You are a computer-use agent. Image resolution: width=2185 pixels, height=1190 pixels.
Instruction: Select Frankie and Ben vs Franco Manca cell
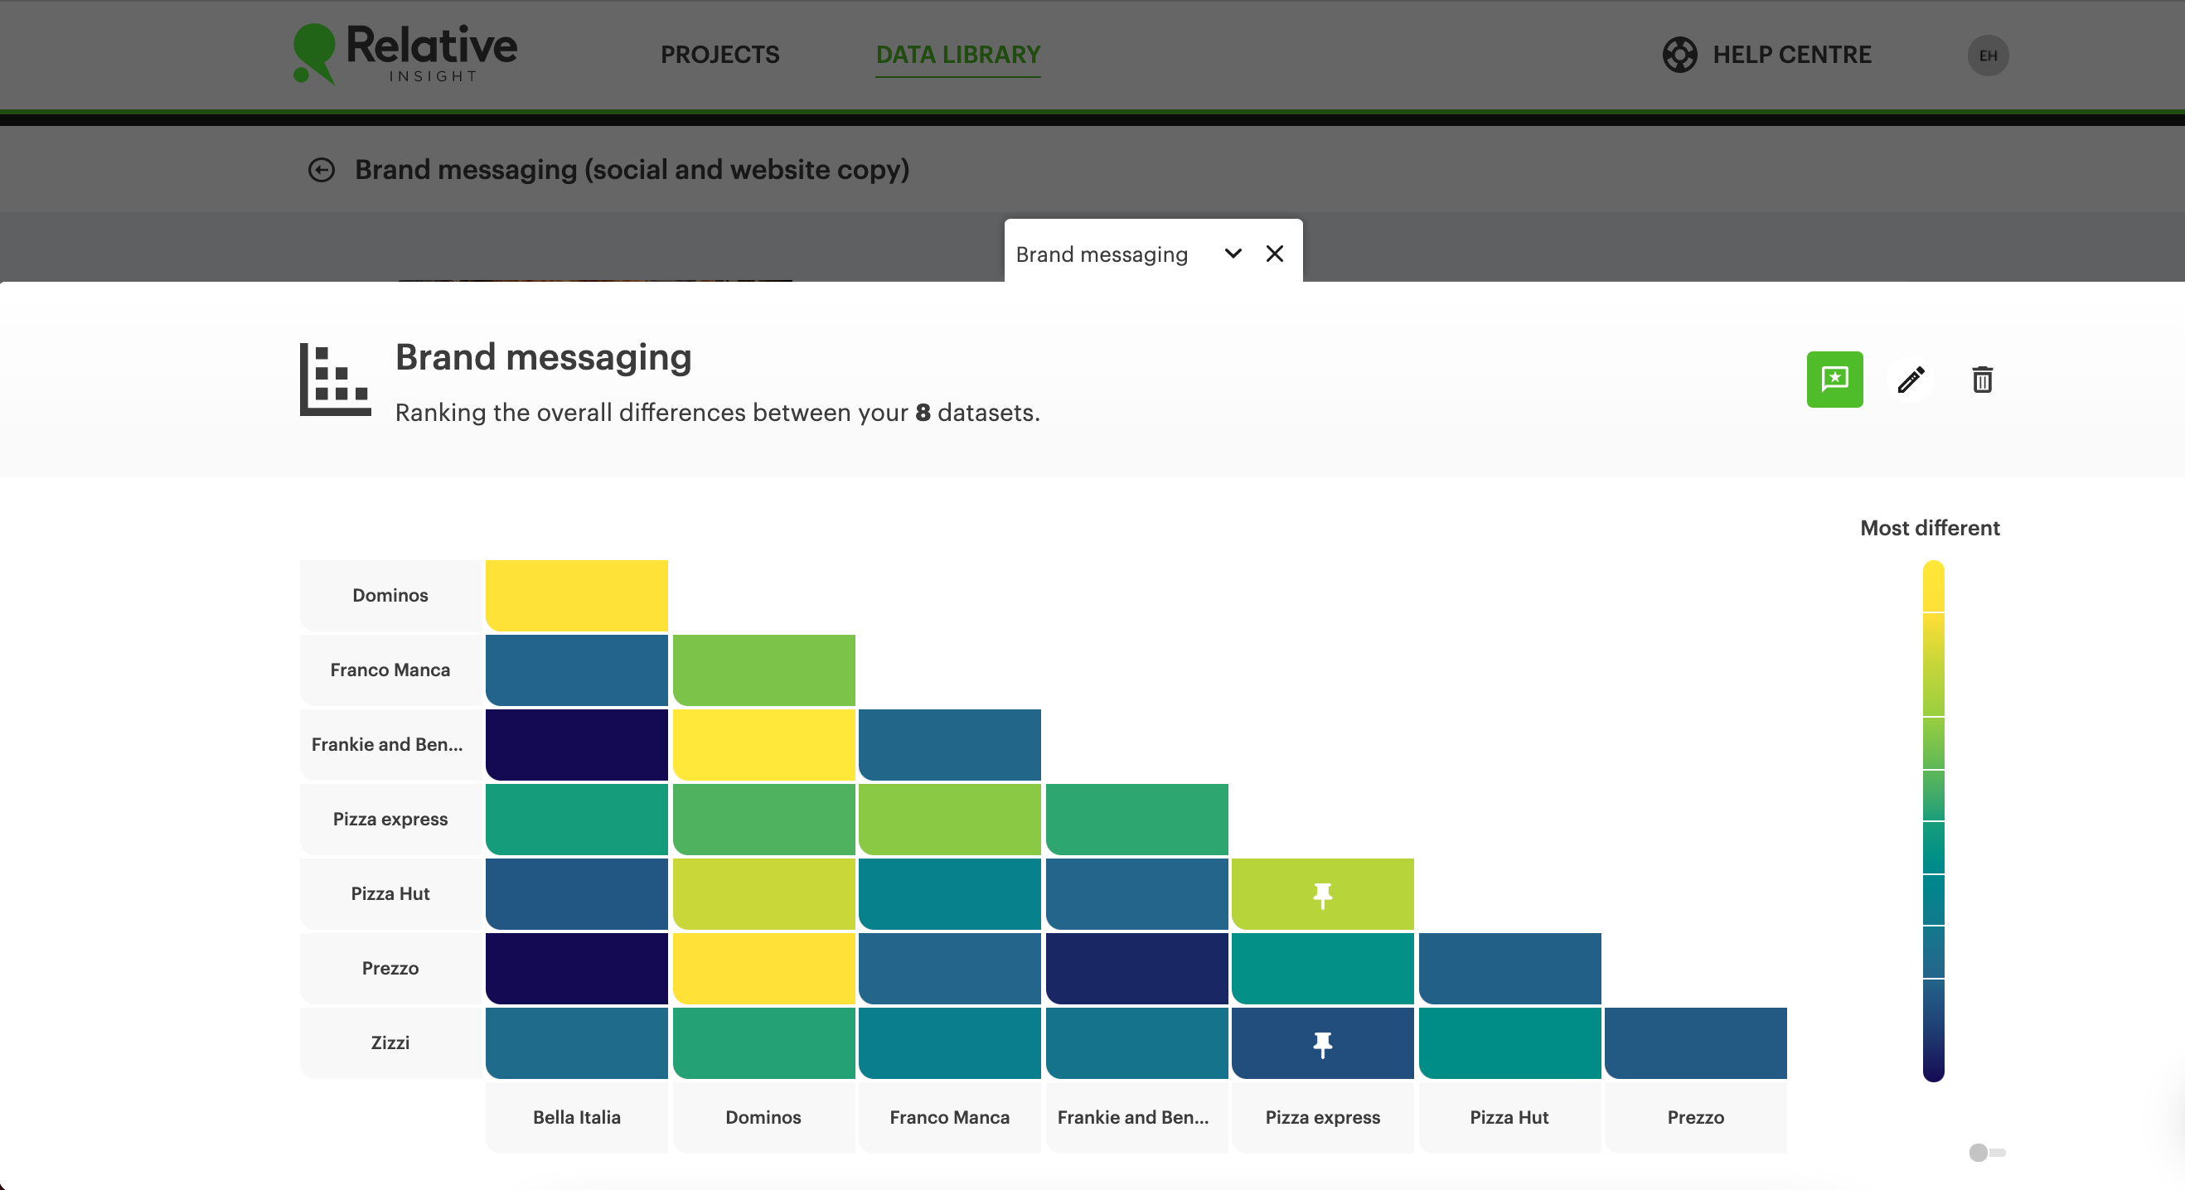click(949, 745)
